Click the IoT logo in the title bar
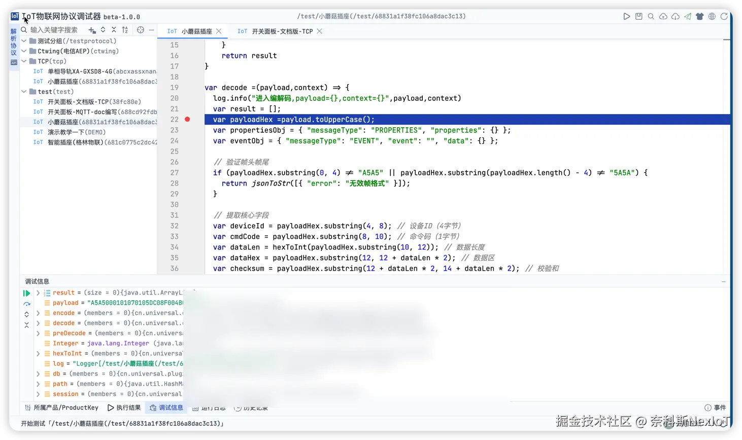 click(15, 16)
